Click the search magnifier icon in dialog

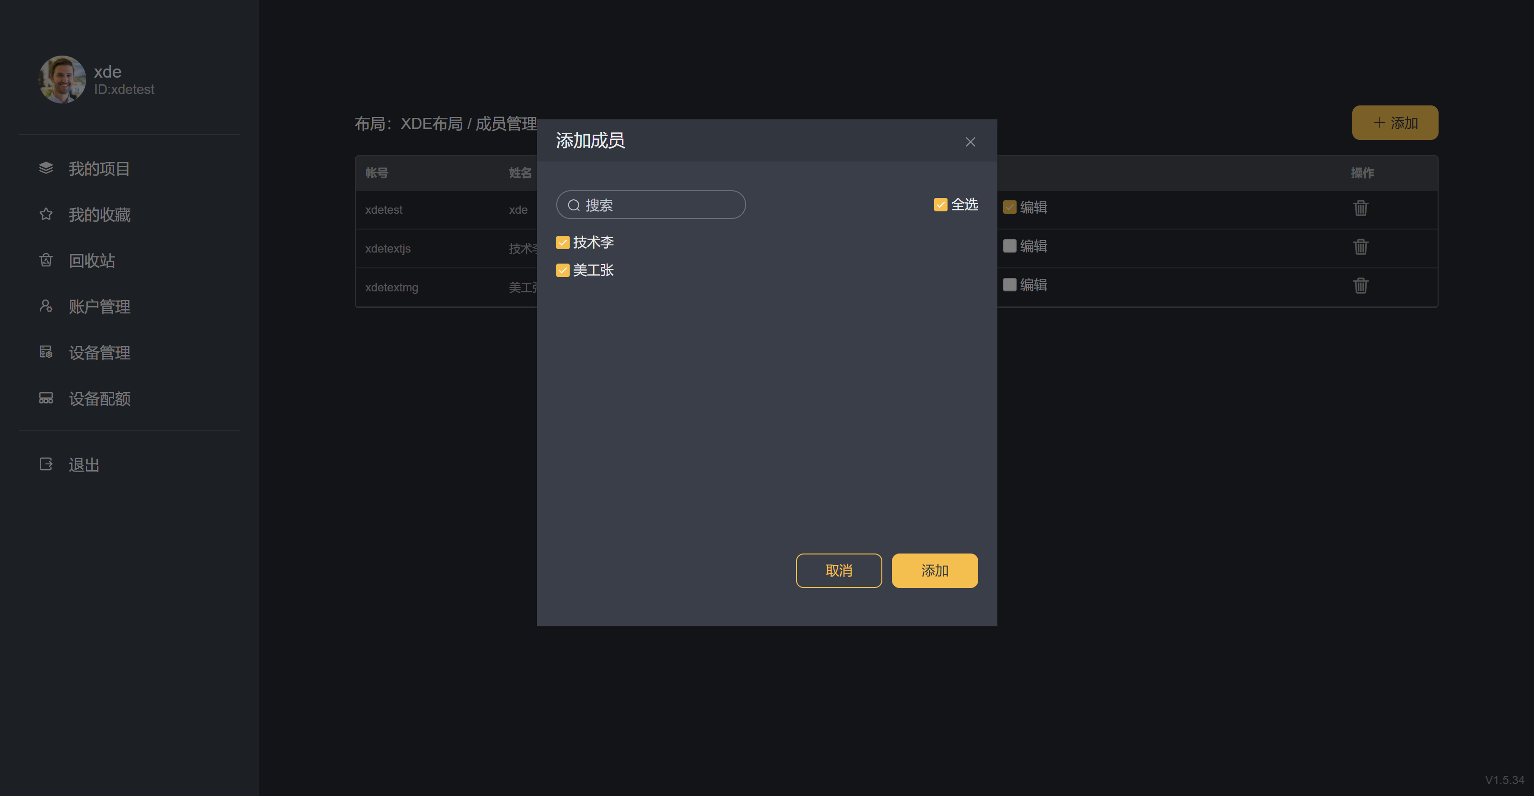pyautogui.click(x=574, y=205)
